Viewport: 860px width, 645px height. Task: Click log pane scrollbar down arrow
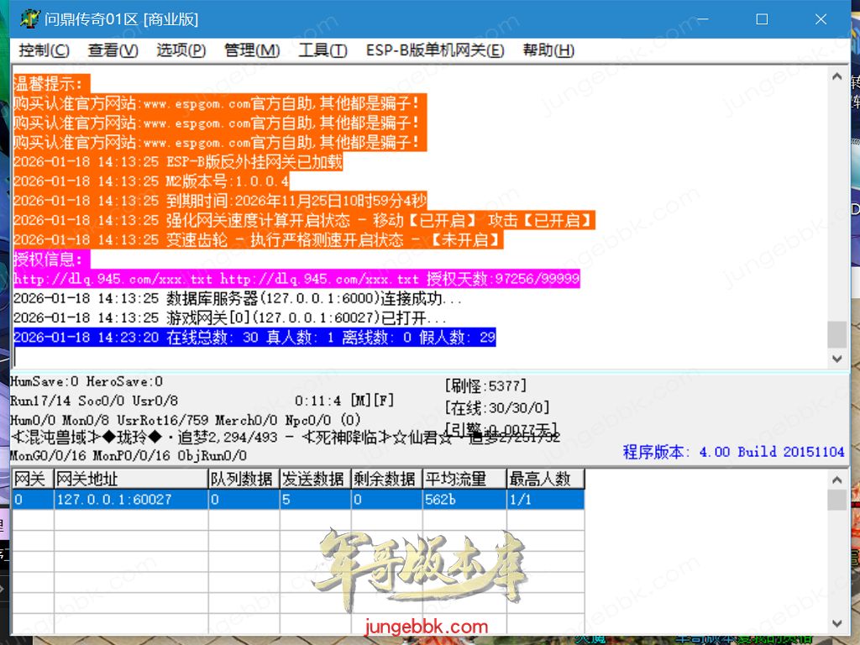(x=837, y=359)
